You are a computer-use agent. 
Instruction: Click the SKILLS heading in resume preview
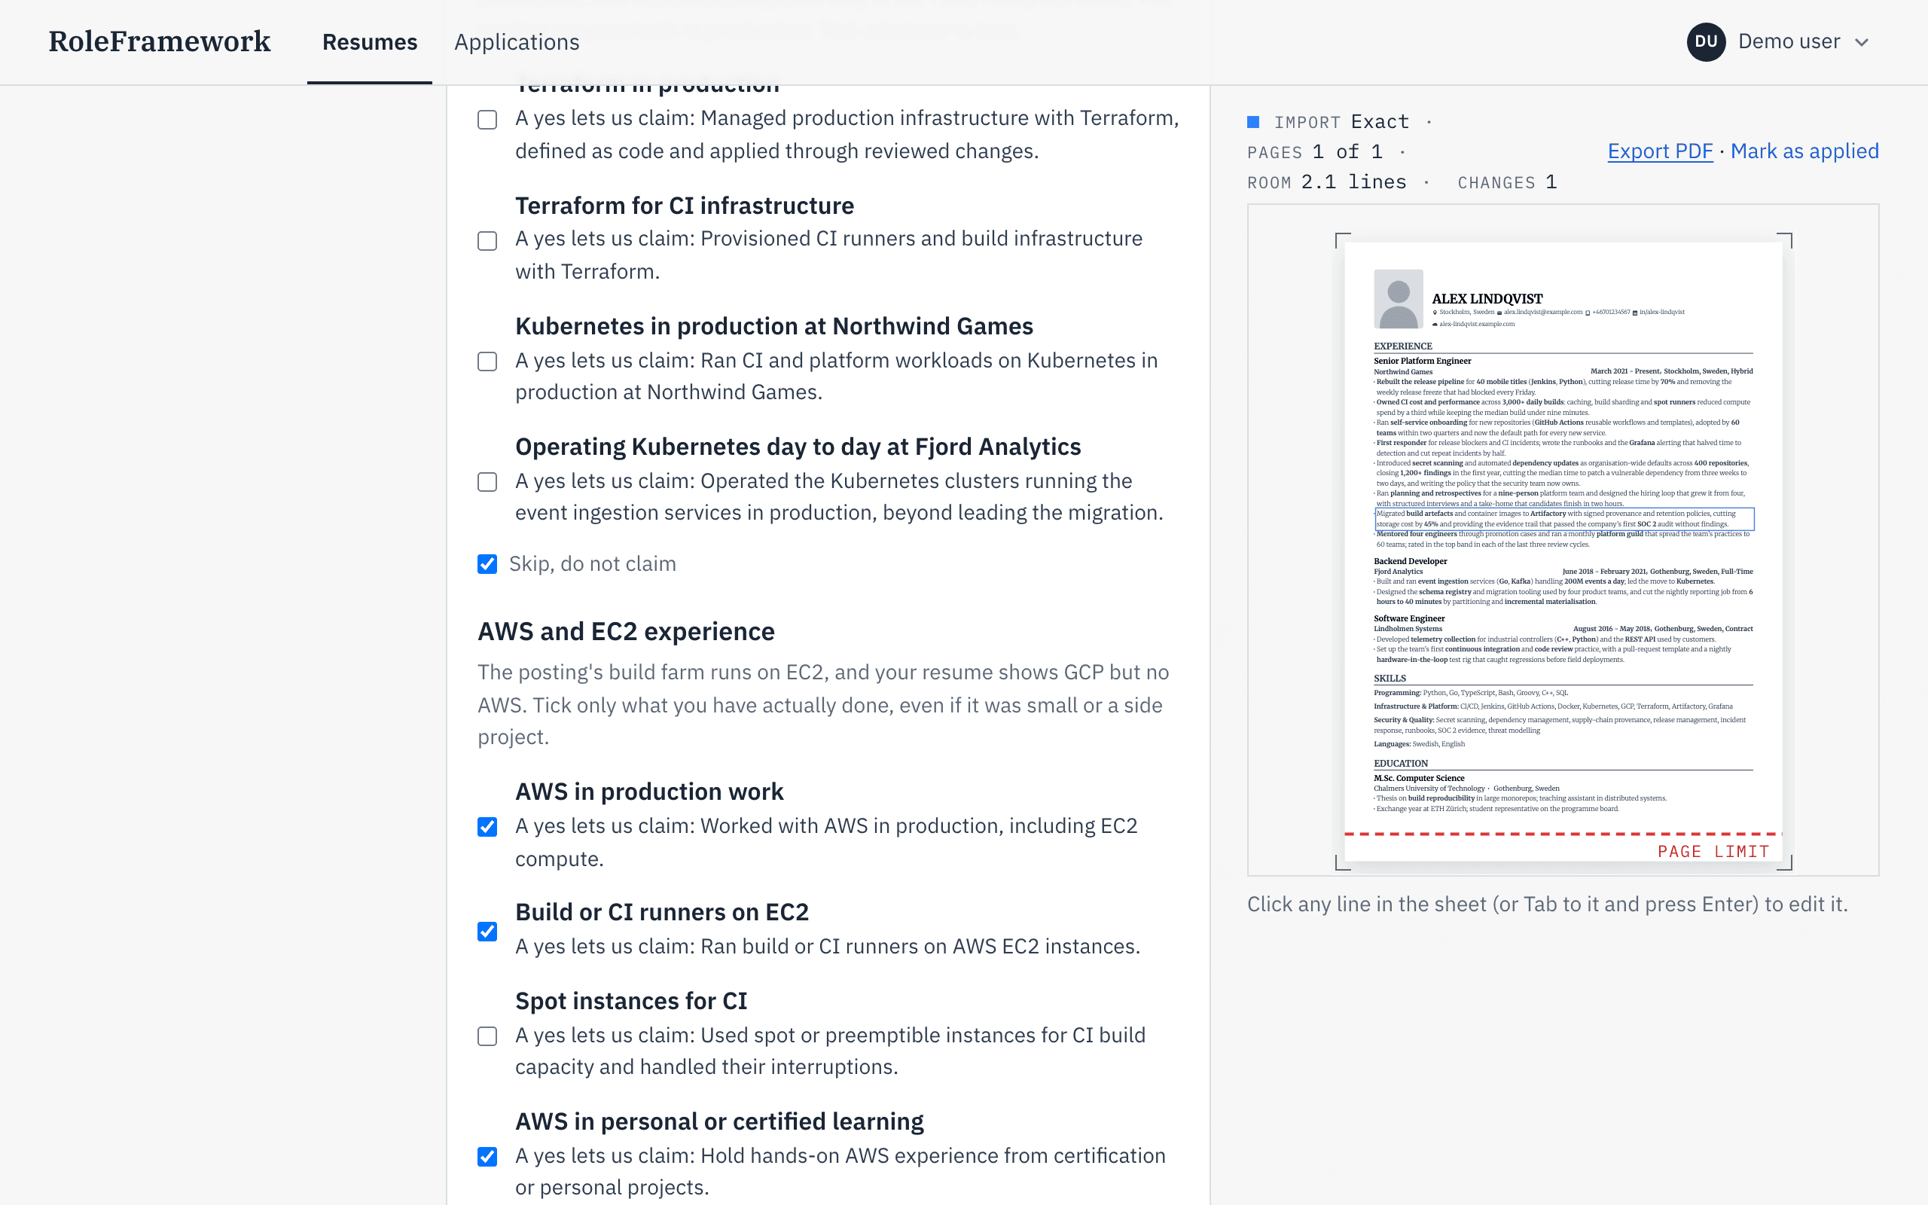1390,679
